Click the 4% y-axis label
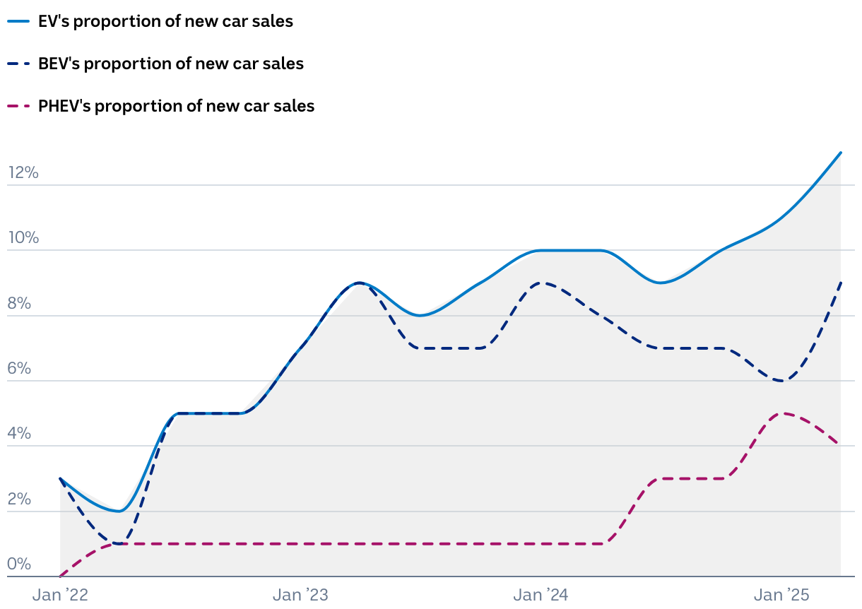The image size is (862, 609). point(20,434)
